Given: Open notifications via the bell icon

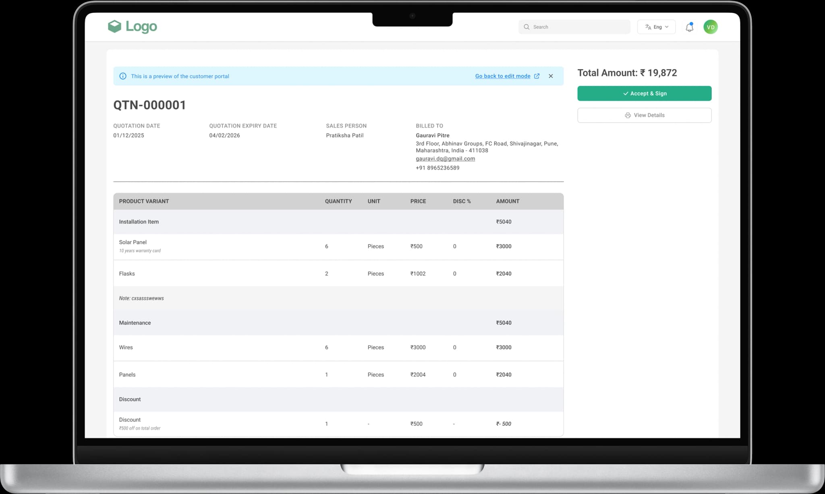Looking at the screenshot, I should pyautogui.click(x=689, y=27).
